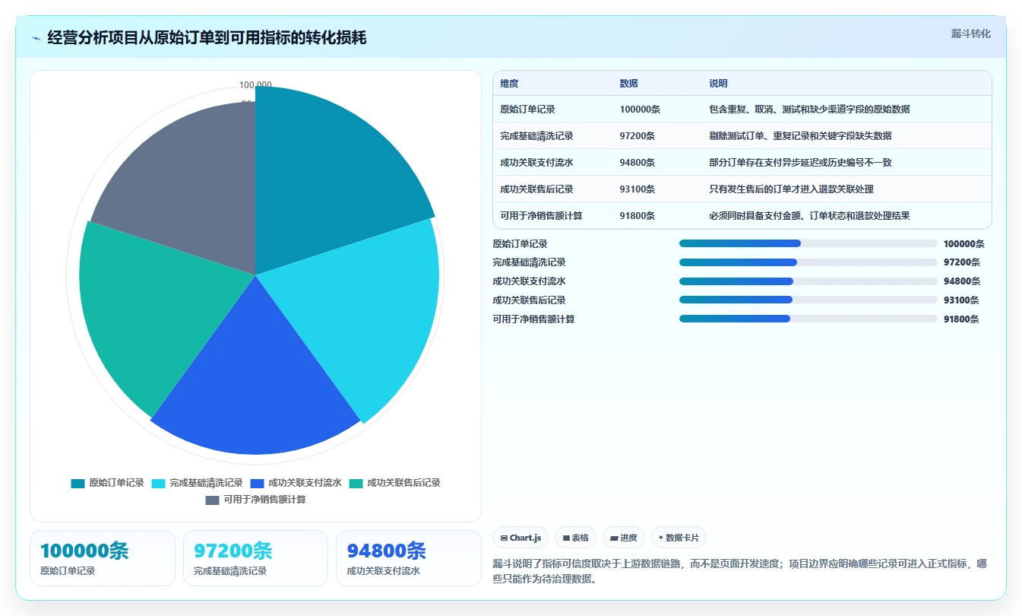Click description starting 包含重复、取消、测试
This screenshot has width=1022, height=616.
click(x=809, y=110)
